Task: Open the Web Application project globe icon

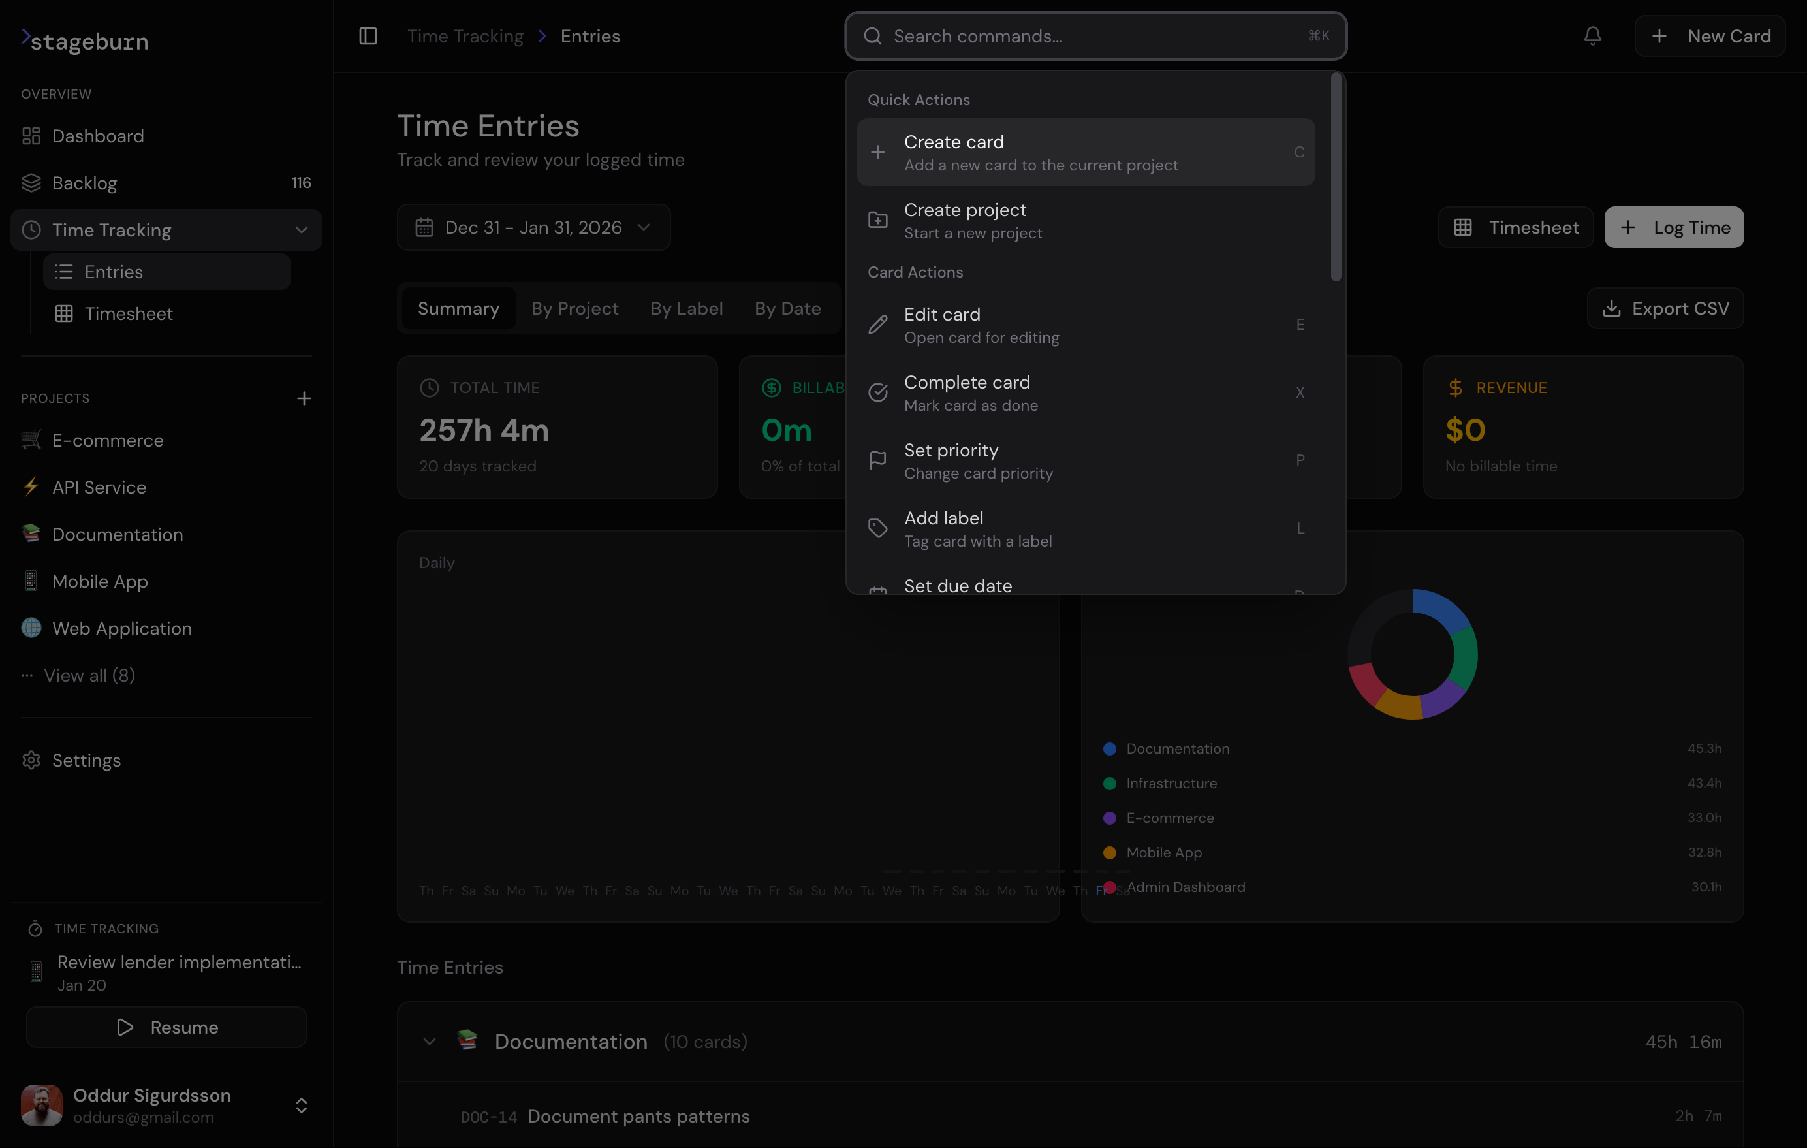Action: click(x=31, y=628)
